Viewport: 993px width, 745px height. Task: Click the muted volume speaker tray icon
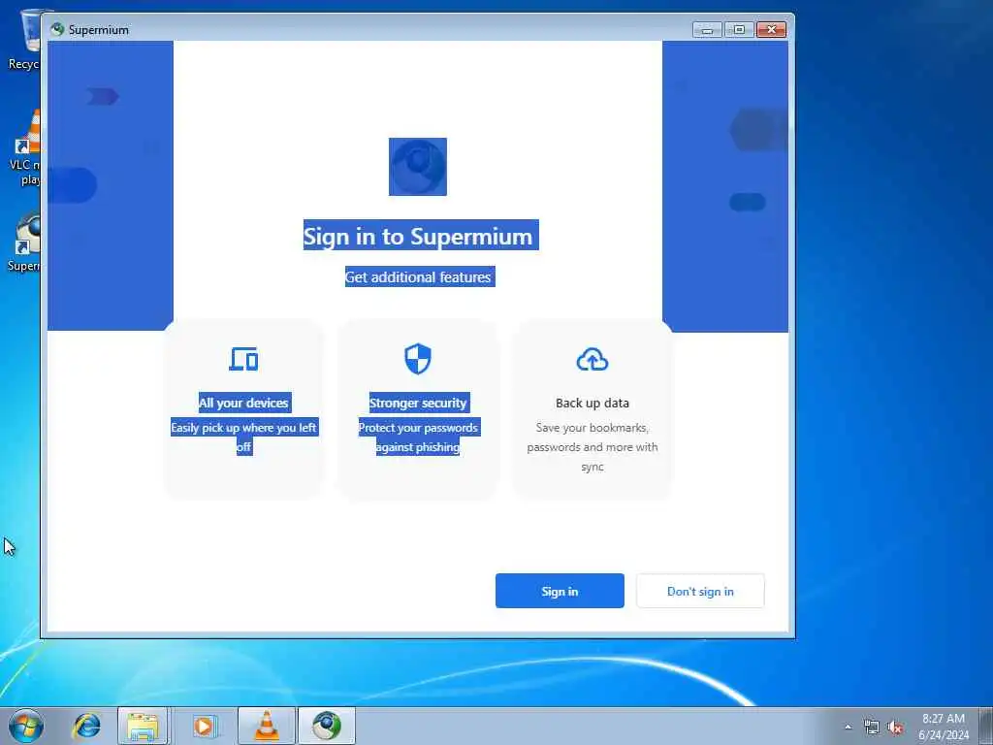[x=895, y=728]
